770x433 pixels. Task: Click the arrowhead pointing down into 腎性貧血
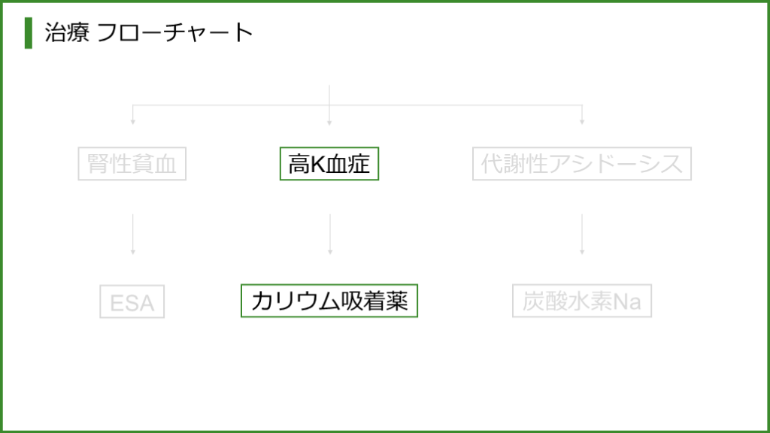pos(133,120)
